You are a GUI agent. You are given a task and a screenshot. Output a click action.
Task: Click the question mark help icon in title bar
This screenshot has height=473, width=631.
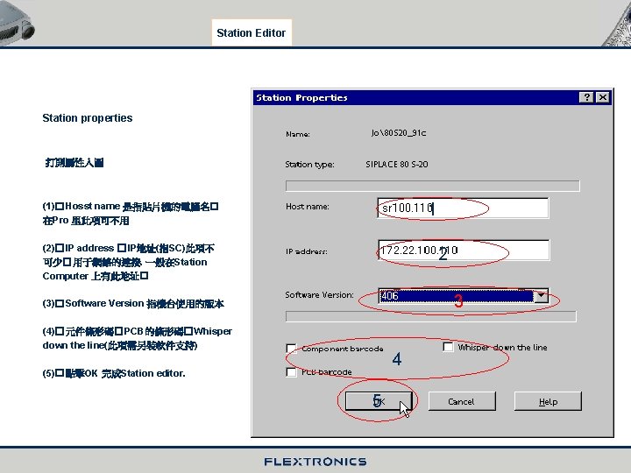(586, 97)
